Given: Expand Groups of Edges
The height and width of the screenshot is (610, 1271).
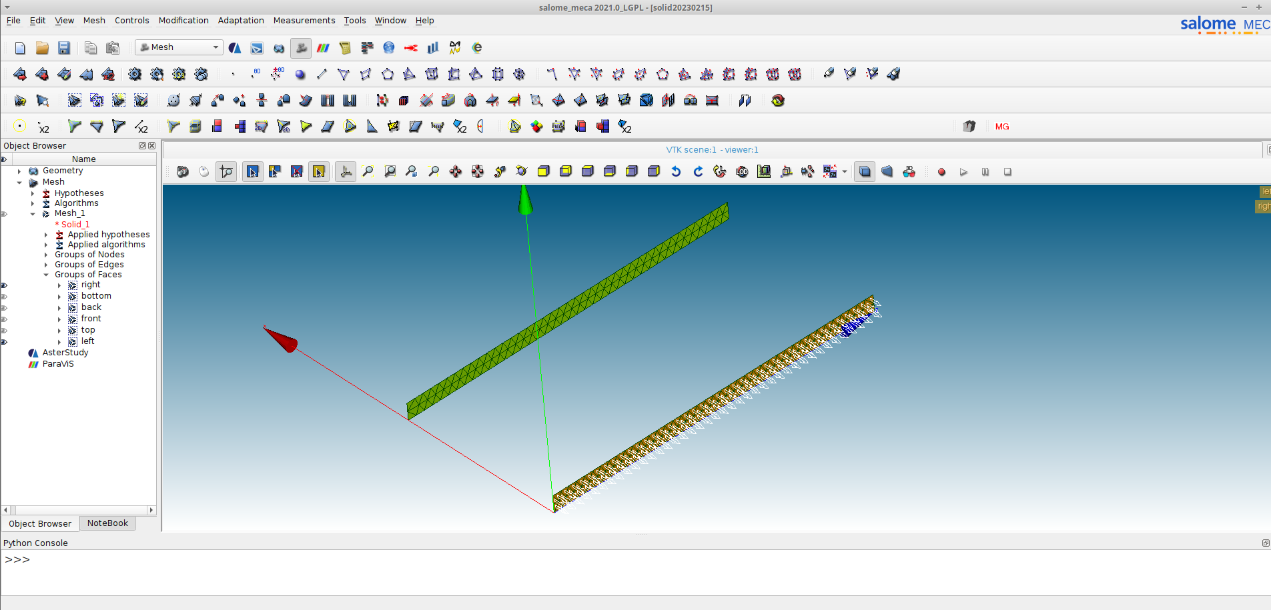Looking at the screenshot, I should point(46,265).
